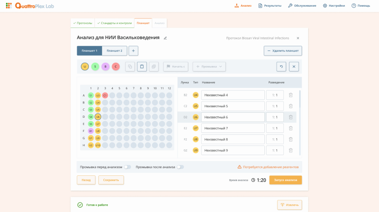Image resolution: width=379 pixels, height=212 pixels.
Task: Click trash icon for Неизвестный 7 row
Action: tap(291, 128)
